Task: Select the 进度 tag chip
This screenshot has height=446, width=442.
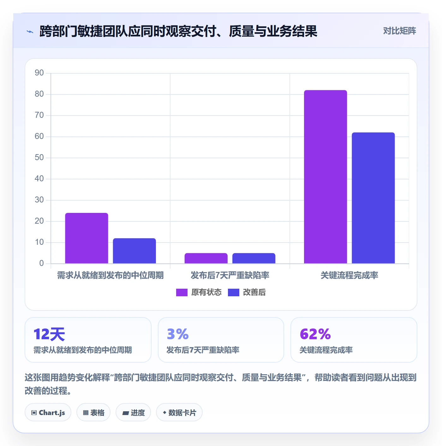Action: 133,413
